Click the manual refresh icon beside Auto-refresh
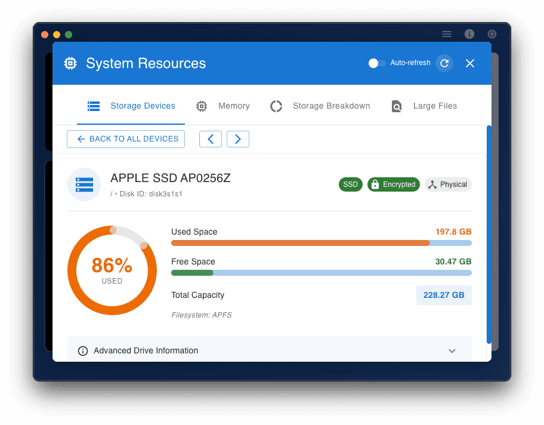This screenshot has width=544, height=425. 444,63
